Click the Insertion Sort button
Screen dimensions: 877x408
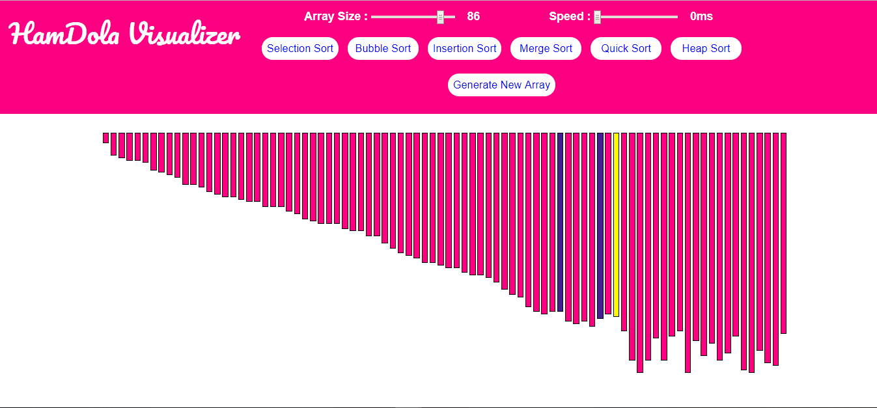tap(464, 49)
